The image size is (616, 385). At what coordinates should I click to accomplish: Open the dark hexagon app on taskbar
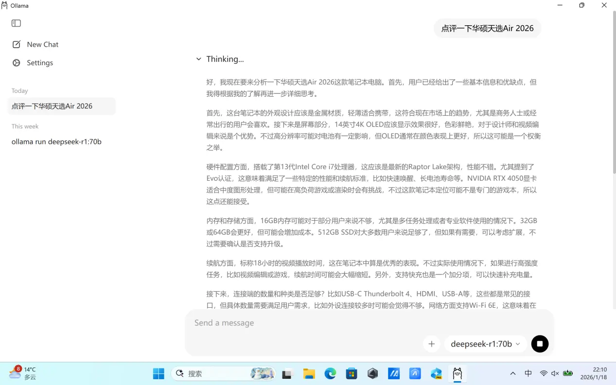point(373,373)
